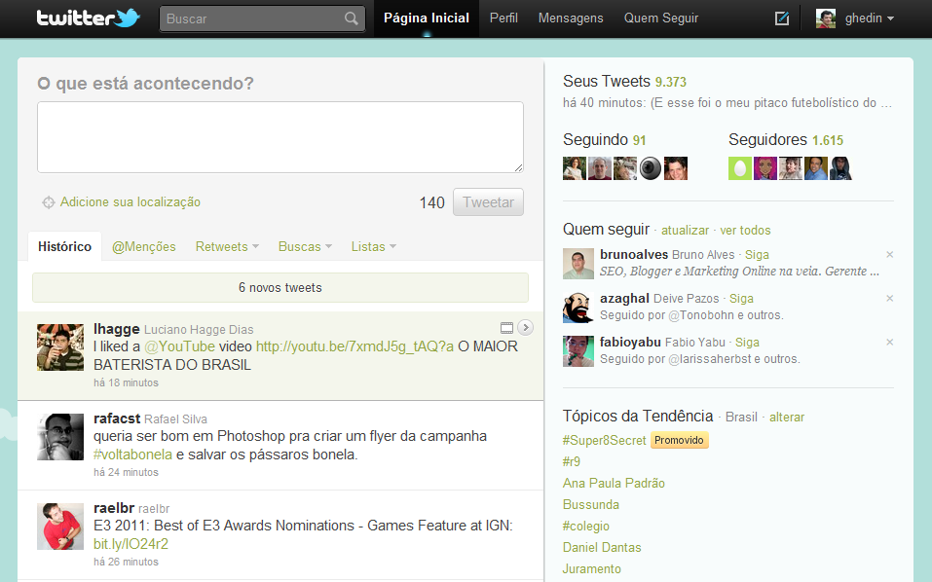Click the add location crosshair icon

tap(48, 202)
